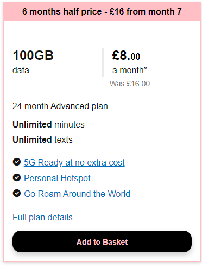Click the checkmark icon beside 5G Ready
This screenshot has width=202, height=267.
coord(17,162)
